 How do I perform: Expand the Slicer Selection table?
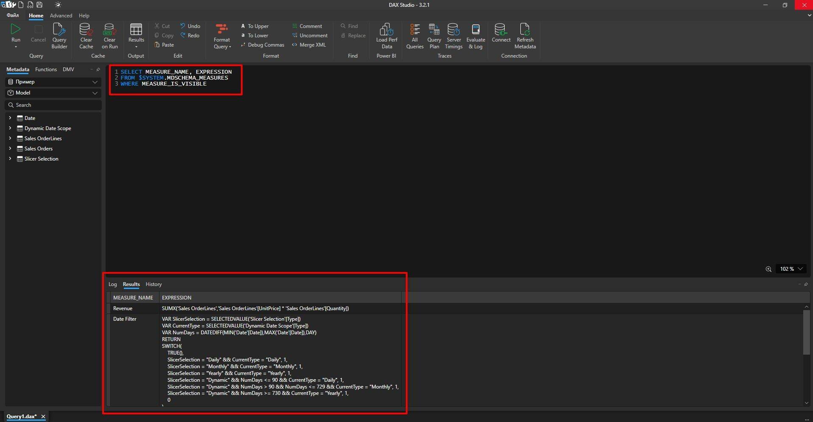(10, 159)
